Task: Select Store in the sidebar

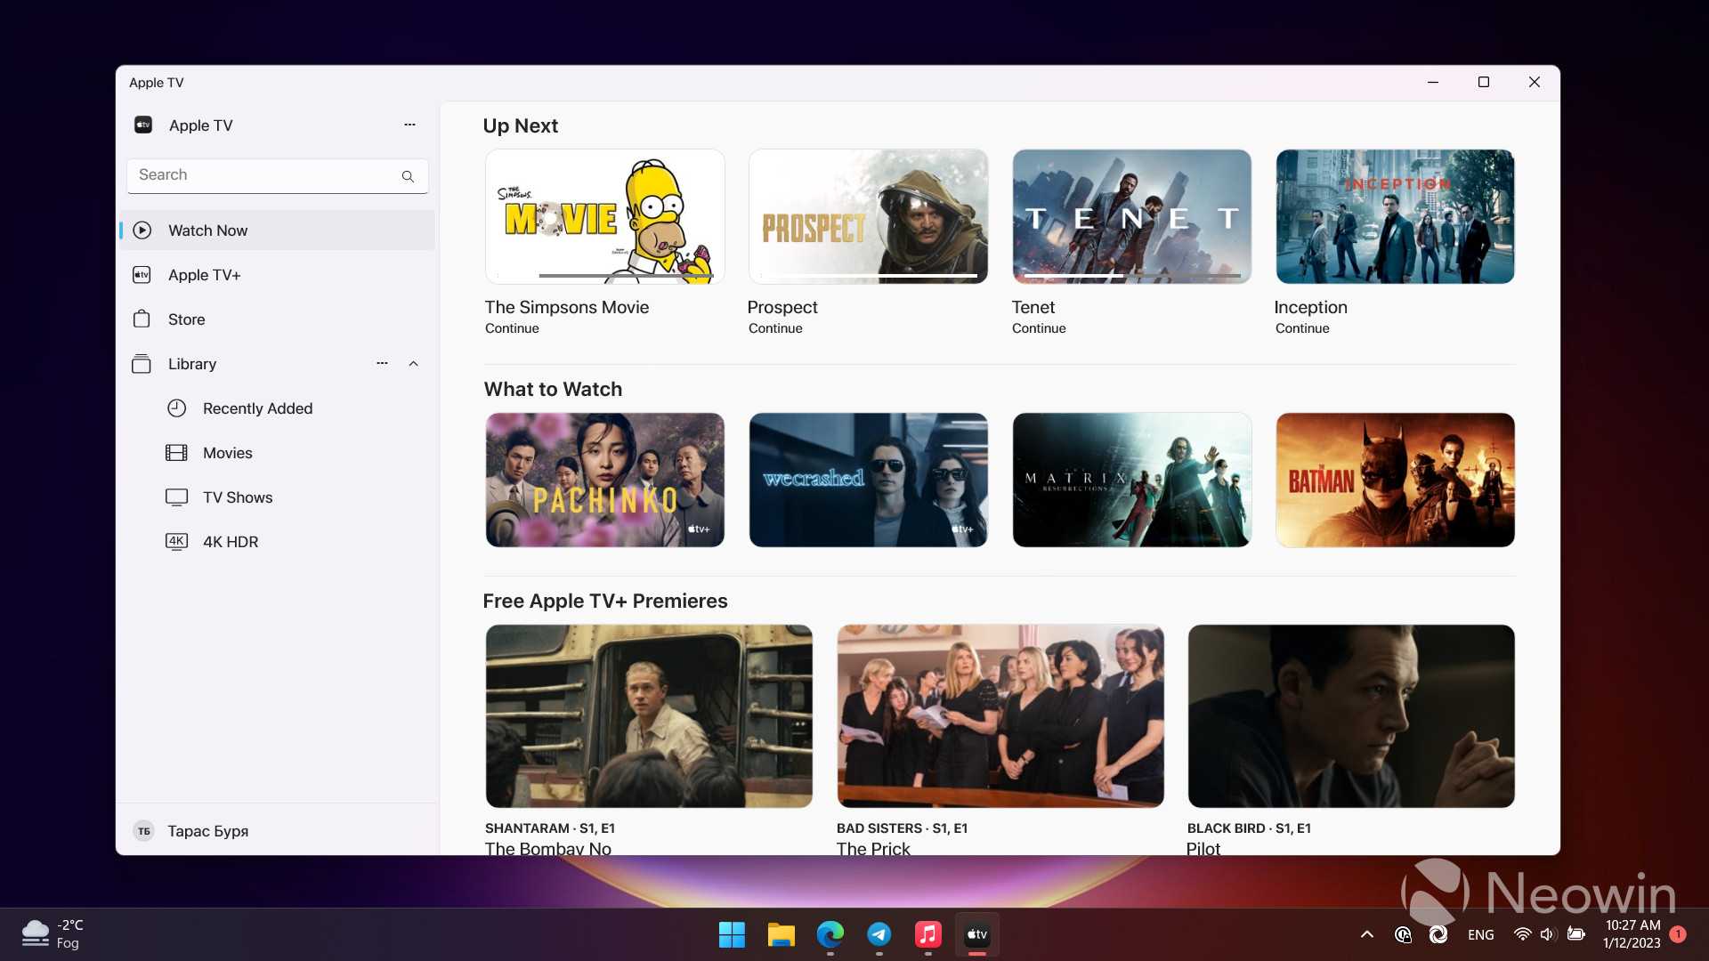Action: click(x=277, y=319)
